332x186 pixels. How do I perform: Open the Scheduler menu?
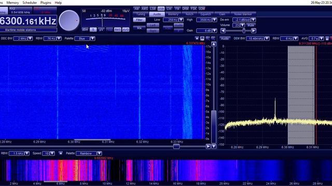coord(30,3)
